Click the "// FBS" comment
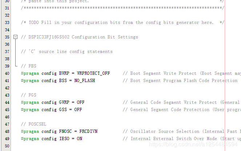Viewport: 241px width, 151px height. (x=29, y=66)
